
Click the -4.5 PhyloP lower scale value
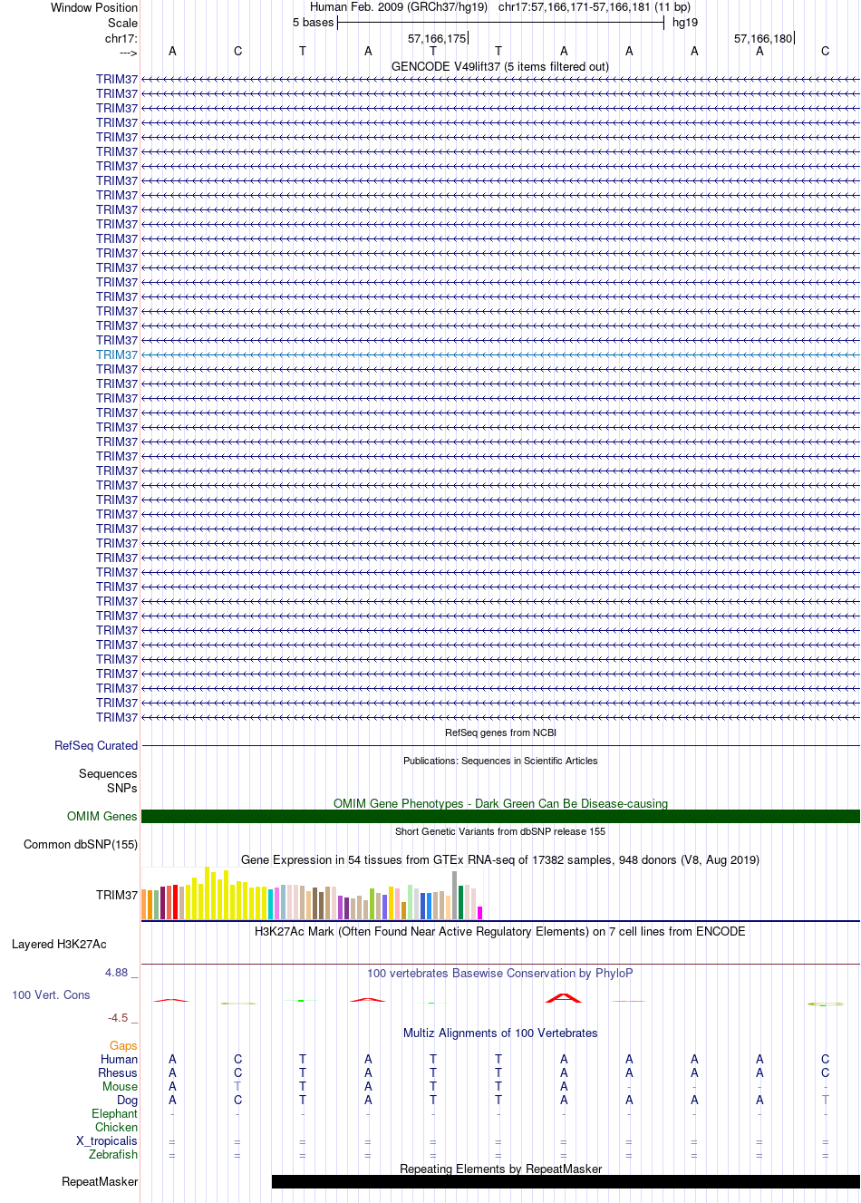(x=118, y=1017)
